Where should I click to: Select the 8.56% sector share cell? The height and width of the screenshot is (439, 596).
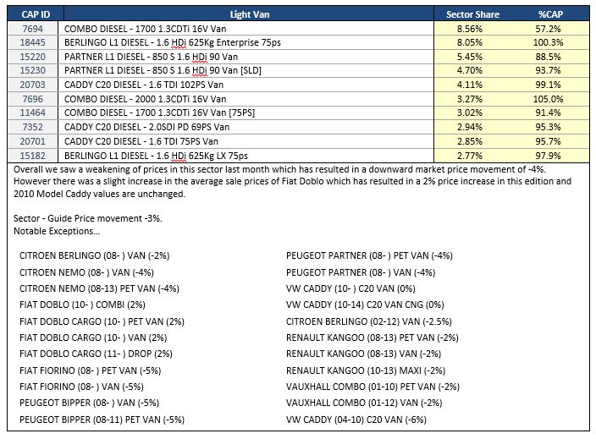click(x=469, y=29)
